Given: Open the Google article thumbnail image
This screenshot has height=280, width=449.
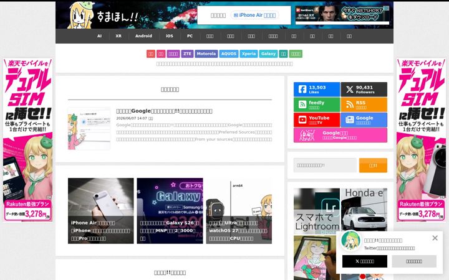Looking at the screenshot, I should point(89,129).
